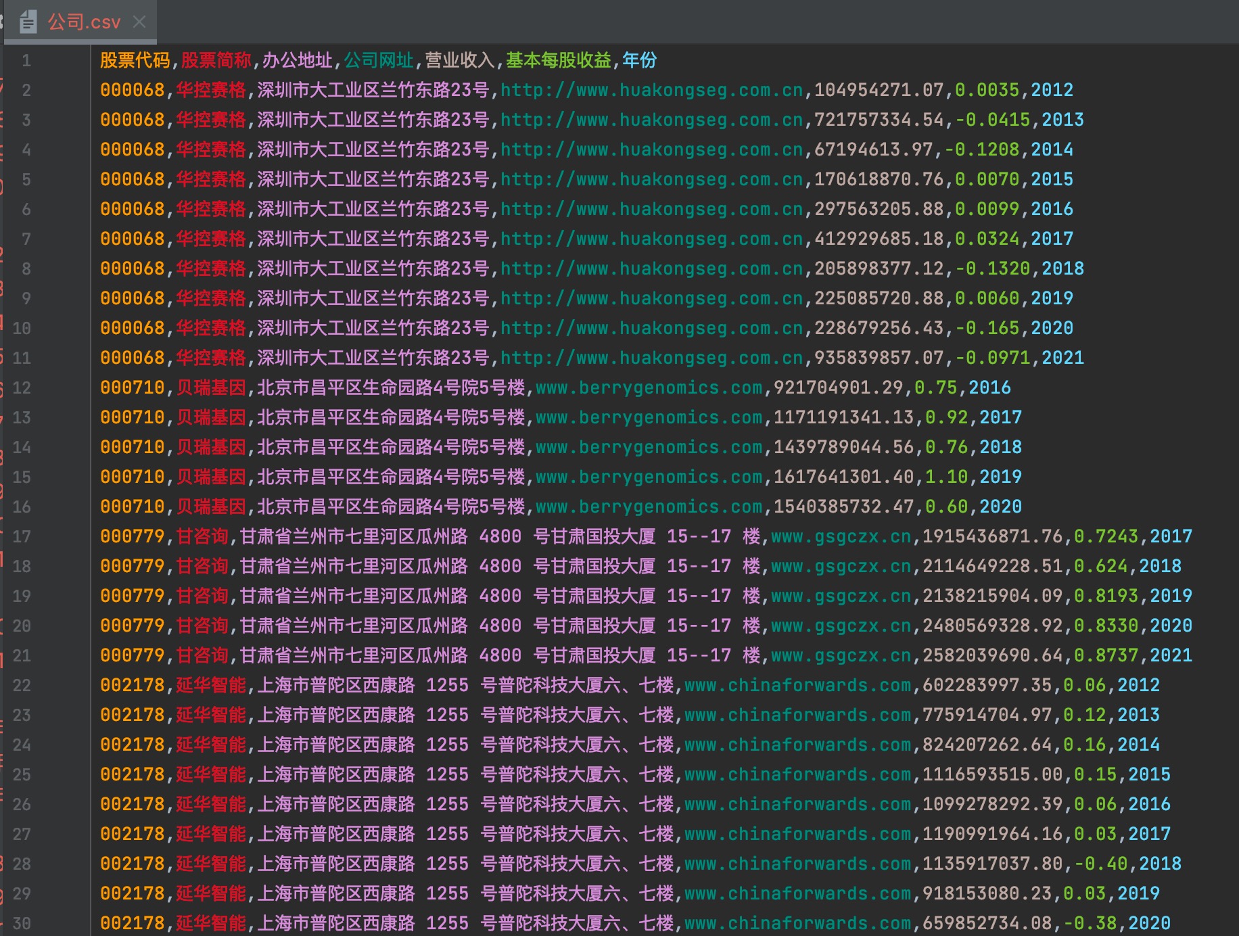Click stock code 000779 on line 17

pyautogui.click(x=133, y=536)
